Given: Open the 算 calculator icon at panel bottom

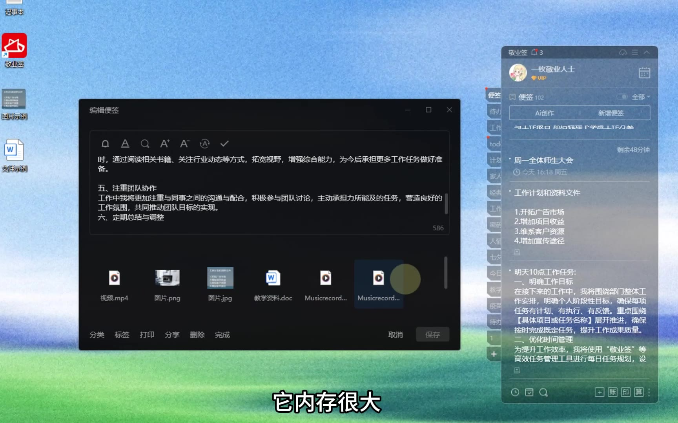Looking at the screenshot, I should (639, 392).
